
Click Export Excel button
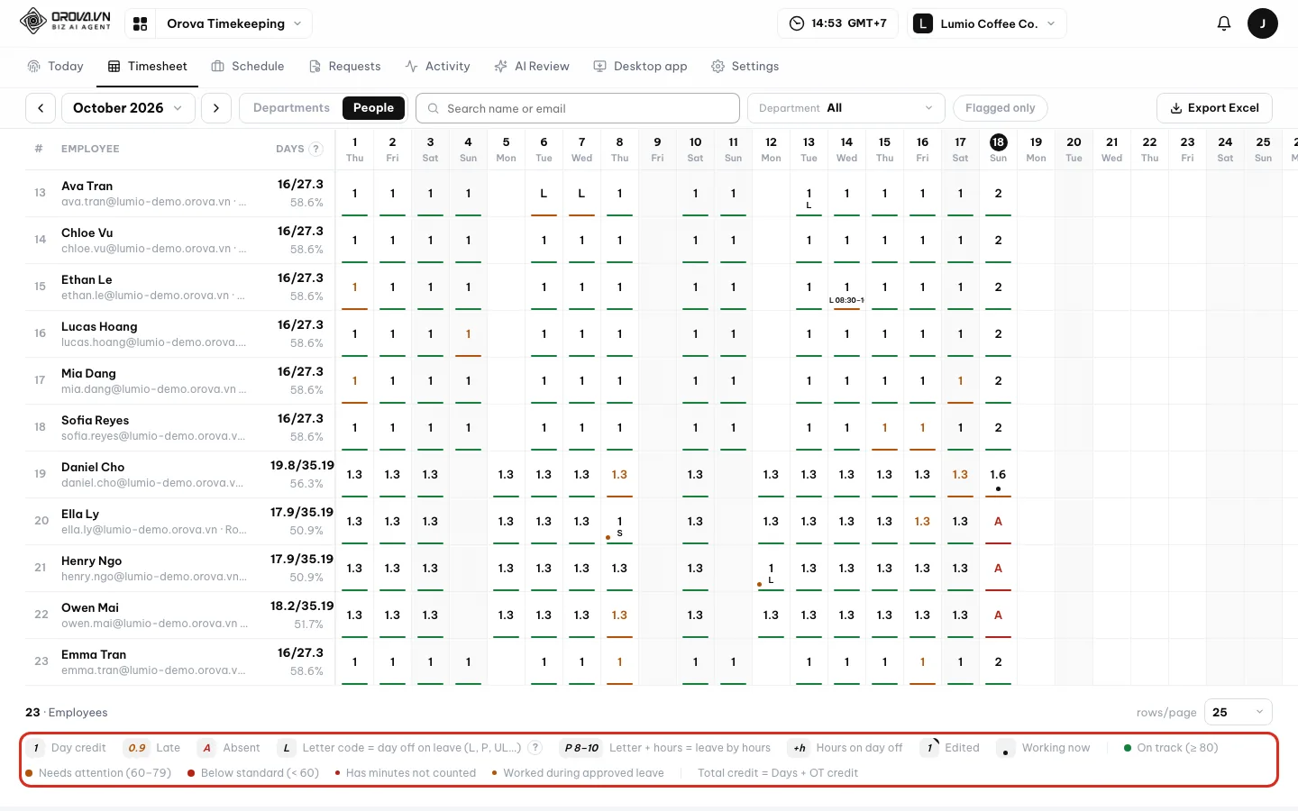1214,108
